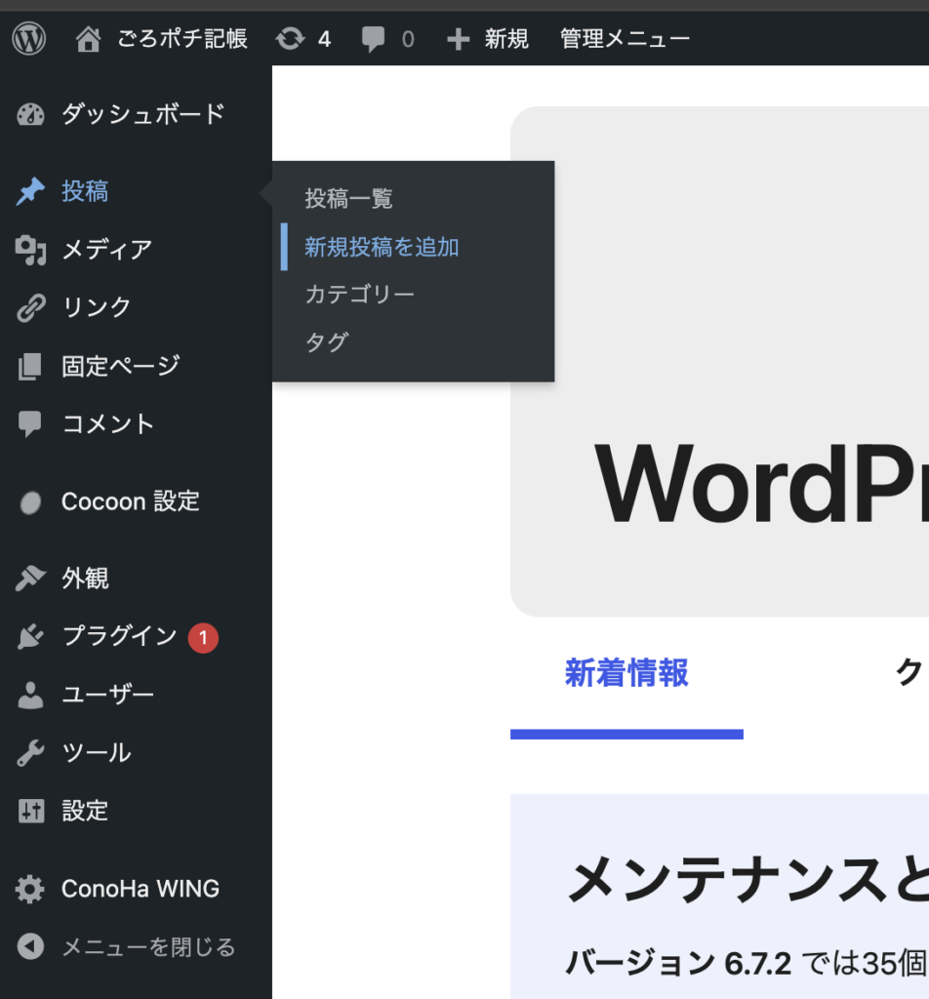The image size is (929, 999).
Task: Click the WordPress banner heading
Action: click(761, 486)
